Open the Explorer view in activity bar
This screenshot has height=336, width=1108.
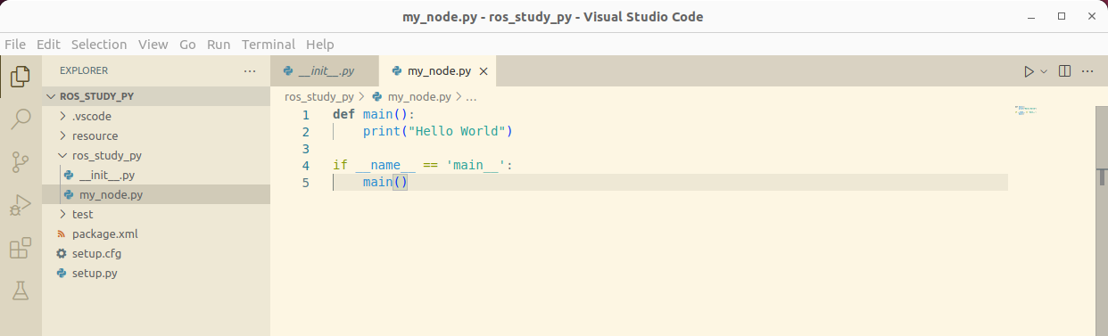(20, 76)
